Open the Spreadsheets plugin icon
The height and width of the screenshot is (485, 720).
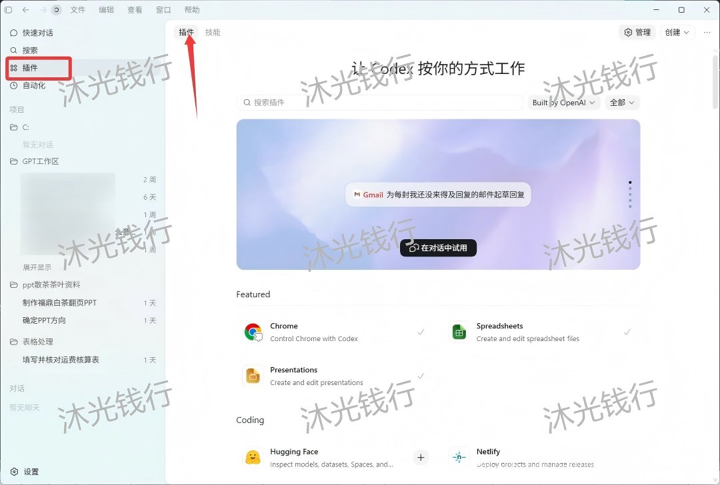click(459, 332)
